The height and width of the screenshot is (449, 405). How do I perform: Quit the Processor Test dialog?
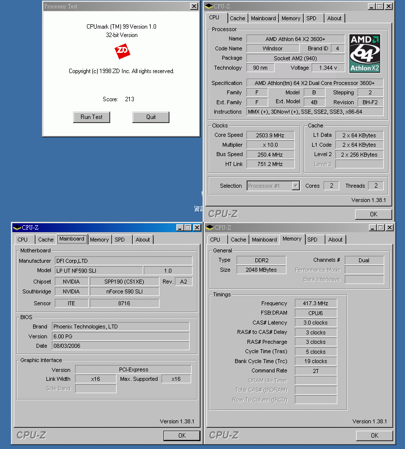tap(151, 117)
